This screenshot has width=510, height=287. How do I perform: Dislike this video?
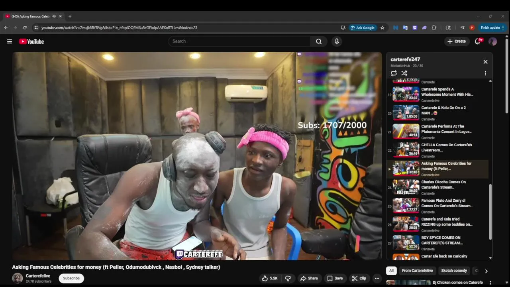click(288, 278)
